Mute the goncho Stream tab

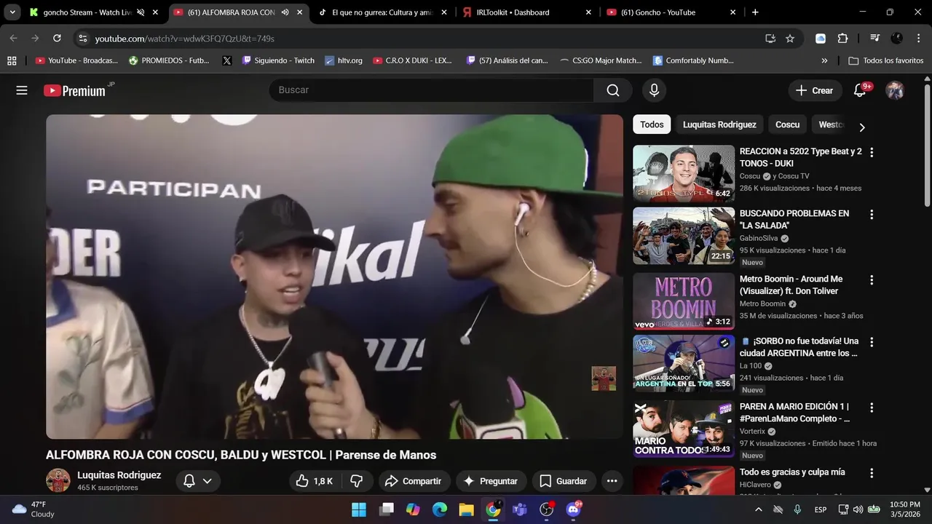click(141, 12)
